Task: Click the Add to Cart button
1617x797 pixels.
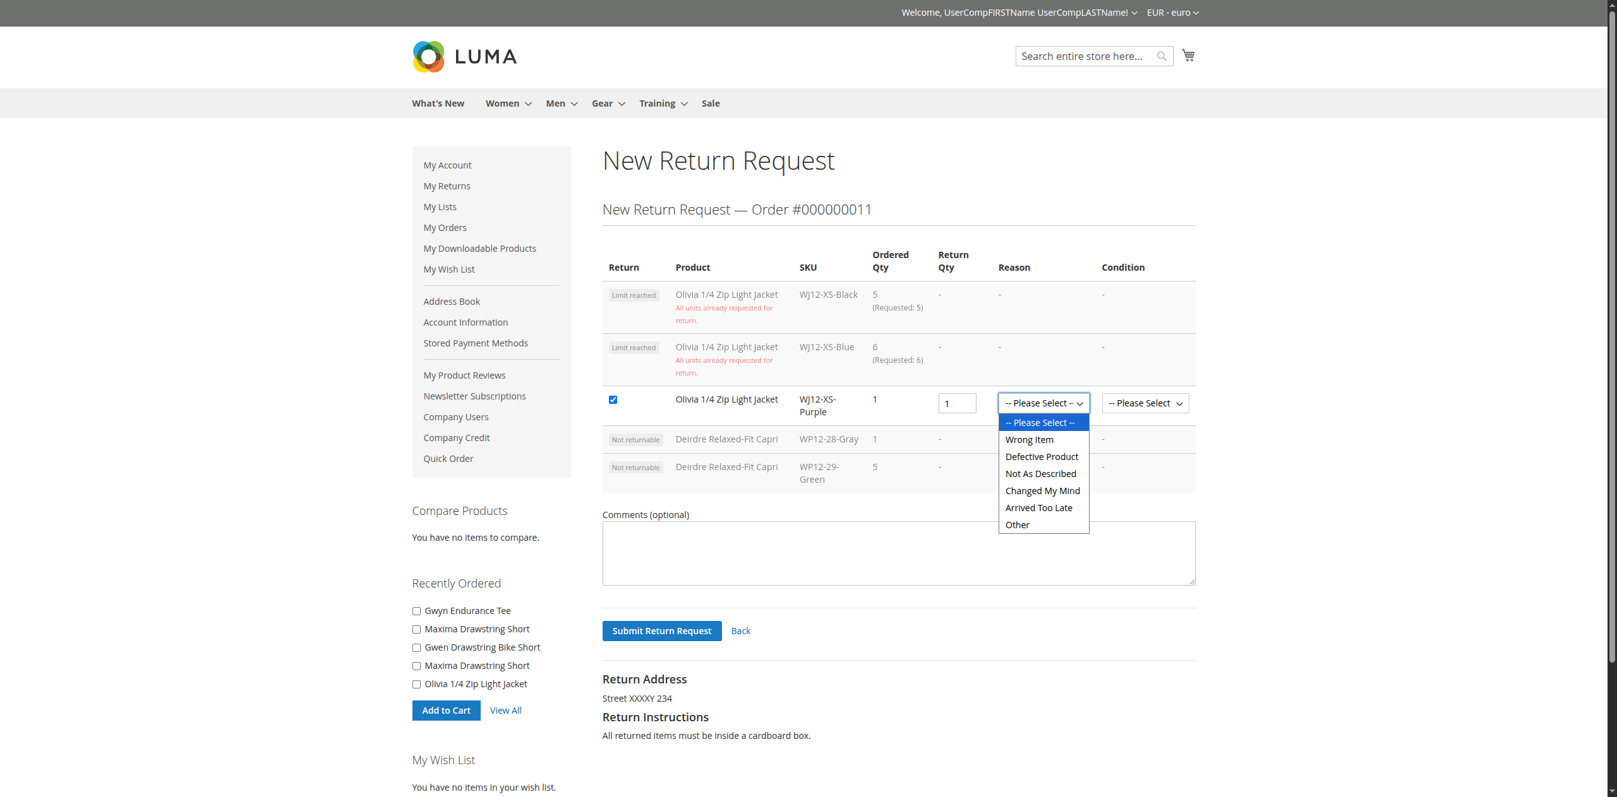Action: [446, 711]
